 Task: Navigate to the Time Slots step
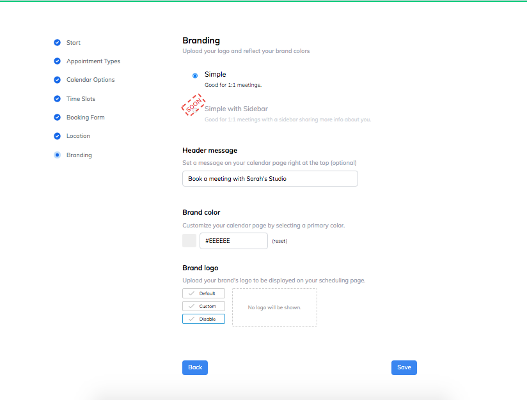[x=81, y=99]
